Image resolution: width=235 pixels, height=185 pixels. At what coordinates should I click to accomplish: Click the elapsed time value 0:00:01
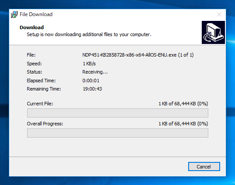[x=91, y=81]
